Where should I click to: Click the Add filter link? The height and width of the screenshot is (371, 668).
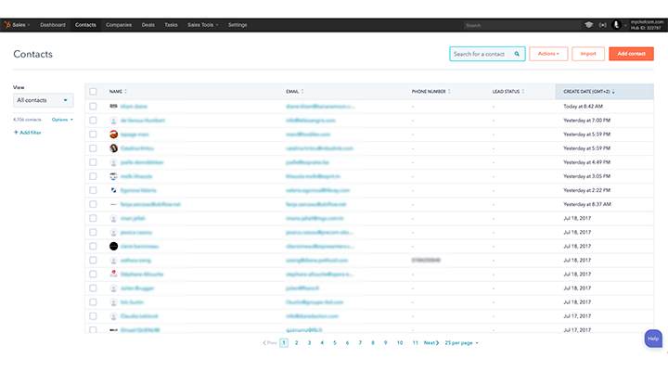pos(31,133)
